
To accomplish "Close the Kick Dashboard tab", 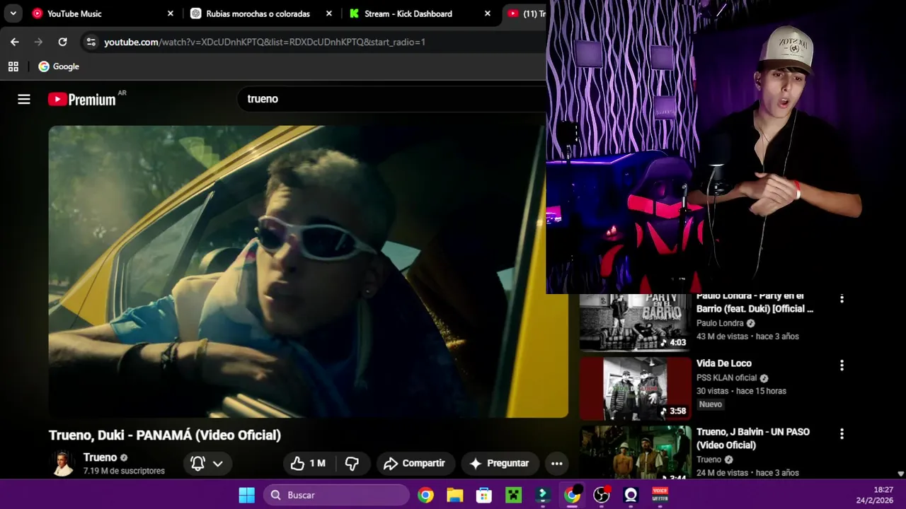I will click(488, 13).
